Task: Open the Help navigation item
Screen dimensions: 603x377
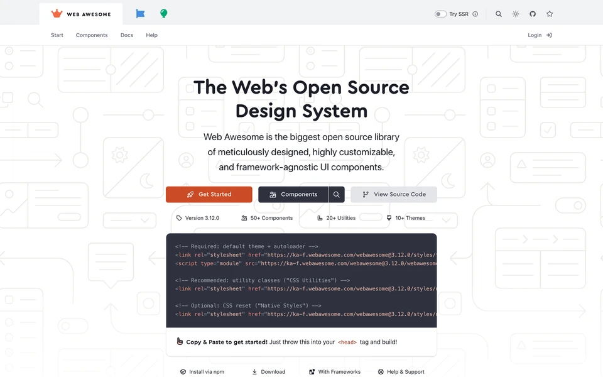Action: pyautogui.click(x=151, y=35)
